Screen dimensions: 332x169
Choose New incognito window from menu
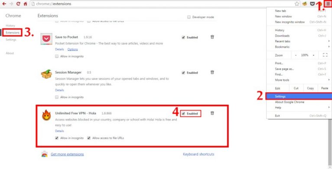click(299, 22)
